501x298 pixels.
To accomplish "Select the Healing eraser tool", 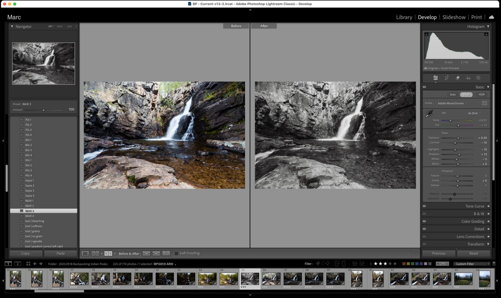I will [x=458, y=78].
